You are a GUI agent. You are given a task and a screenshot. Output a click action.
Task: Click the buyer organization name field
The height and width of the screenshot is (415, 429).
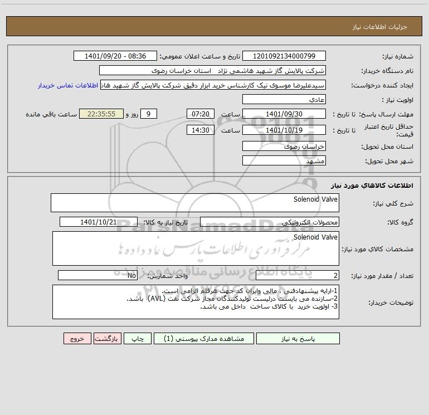click(212, 70)
